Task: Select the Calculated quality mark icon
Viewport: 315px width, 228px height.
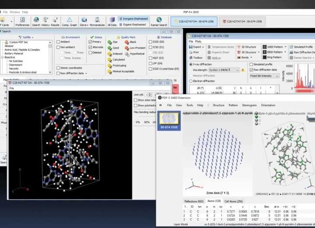Action: [110, 59]
